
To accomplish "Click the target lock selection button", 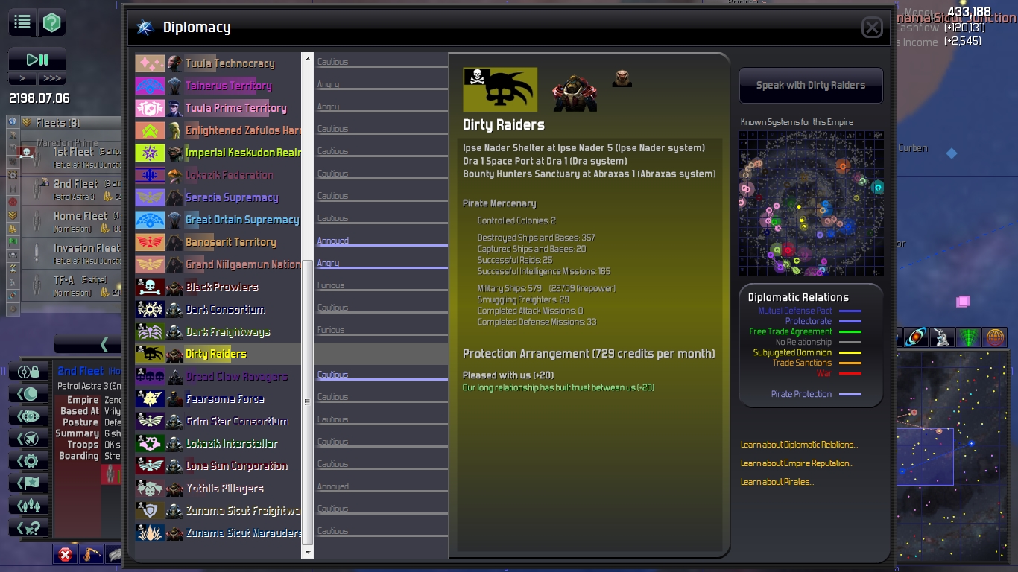I will coord(29,371).
